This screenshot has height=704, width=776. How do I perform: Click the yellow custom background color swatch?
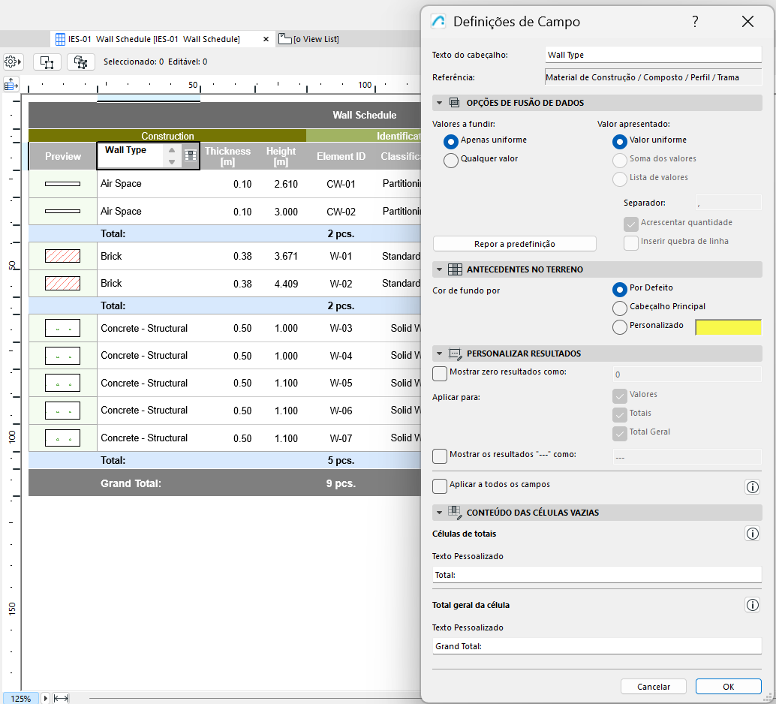coord(727,326)
